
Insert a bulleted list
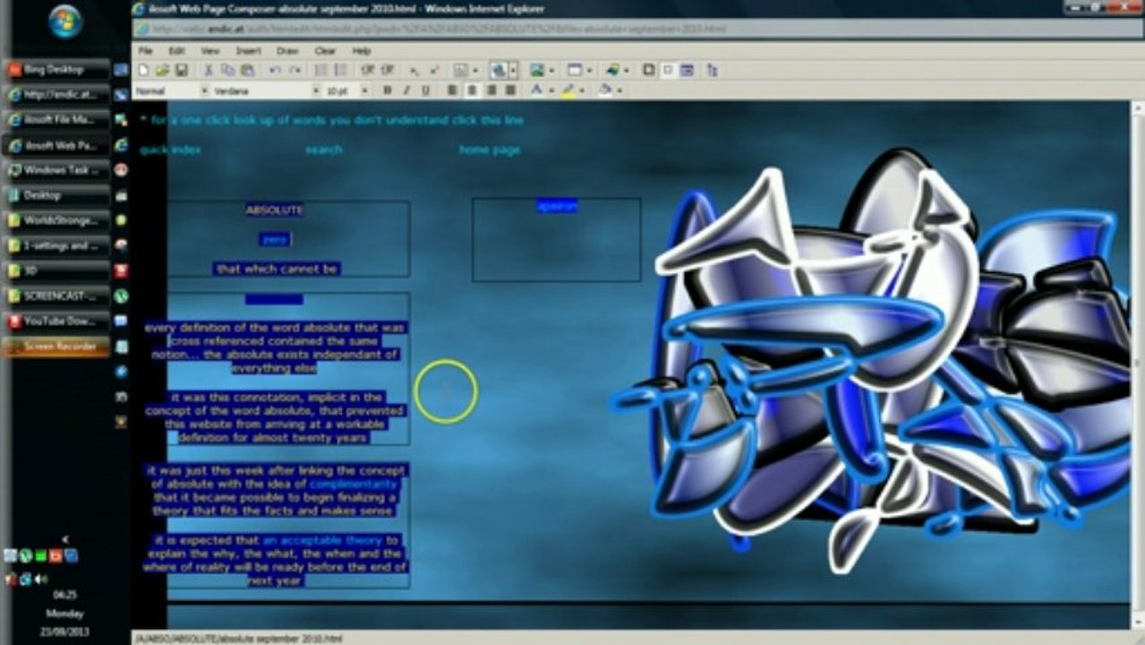click(x=341, y=70)
